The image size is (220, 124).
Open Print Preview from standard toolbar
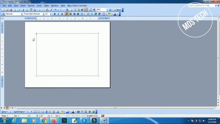(x=27, y=10)
